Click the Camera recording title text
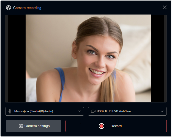172x137 pixels. click(x=27, y=8)
